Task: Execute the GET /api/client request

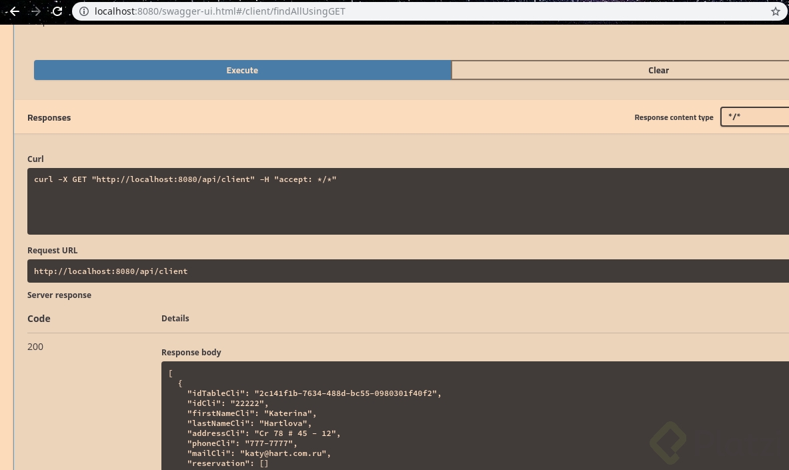Action: (x=242, y=70)
